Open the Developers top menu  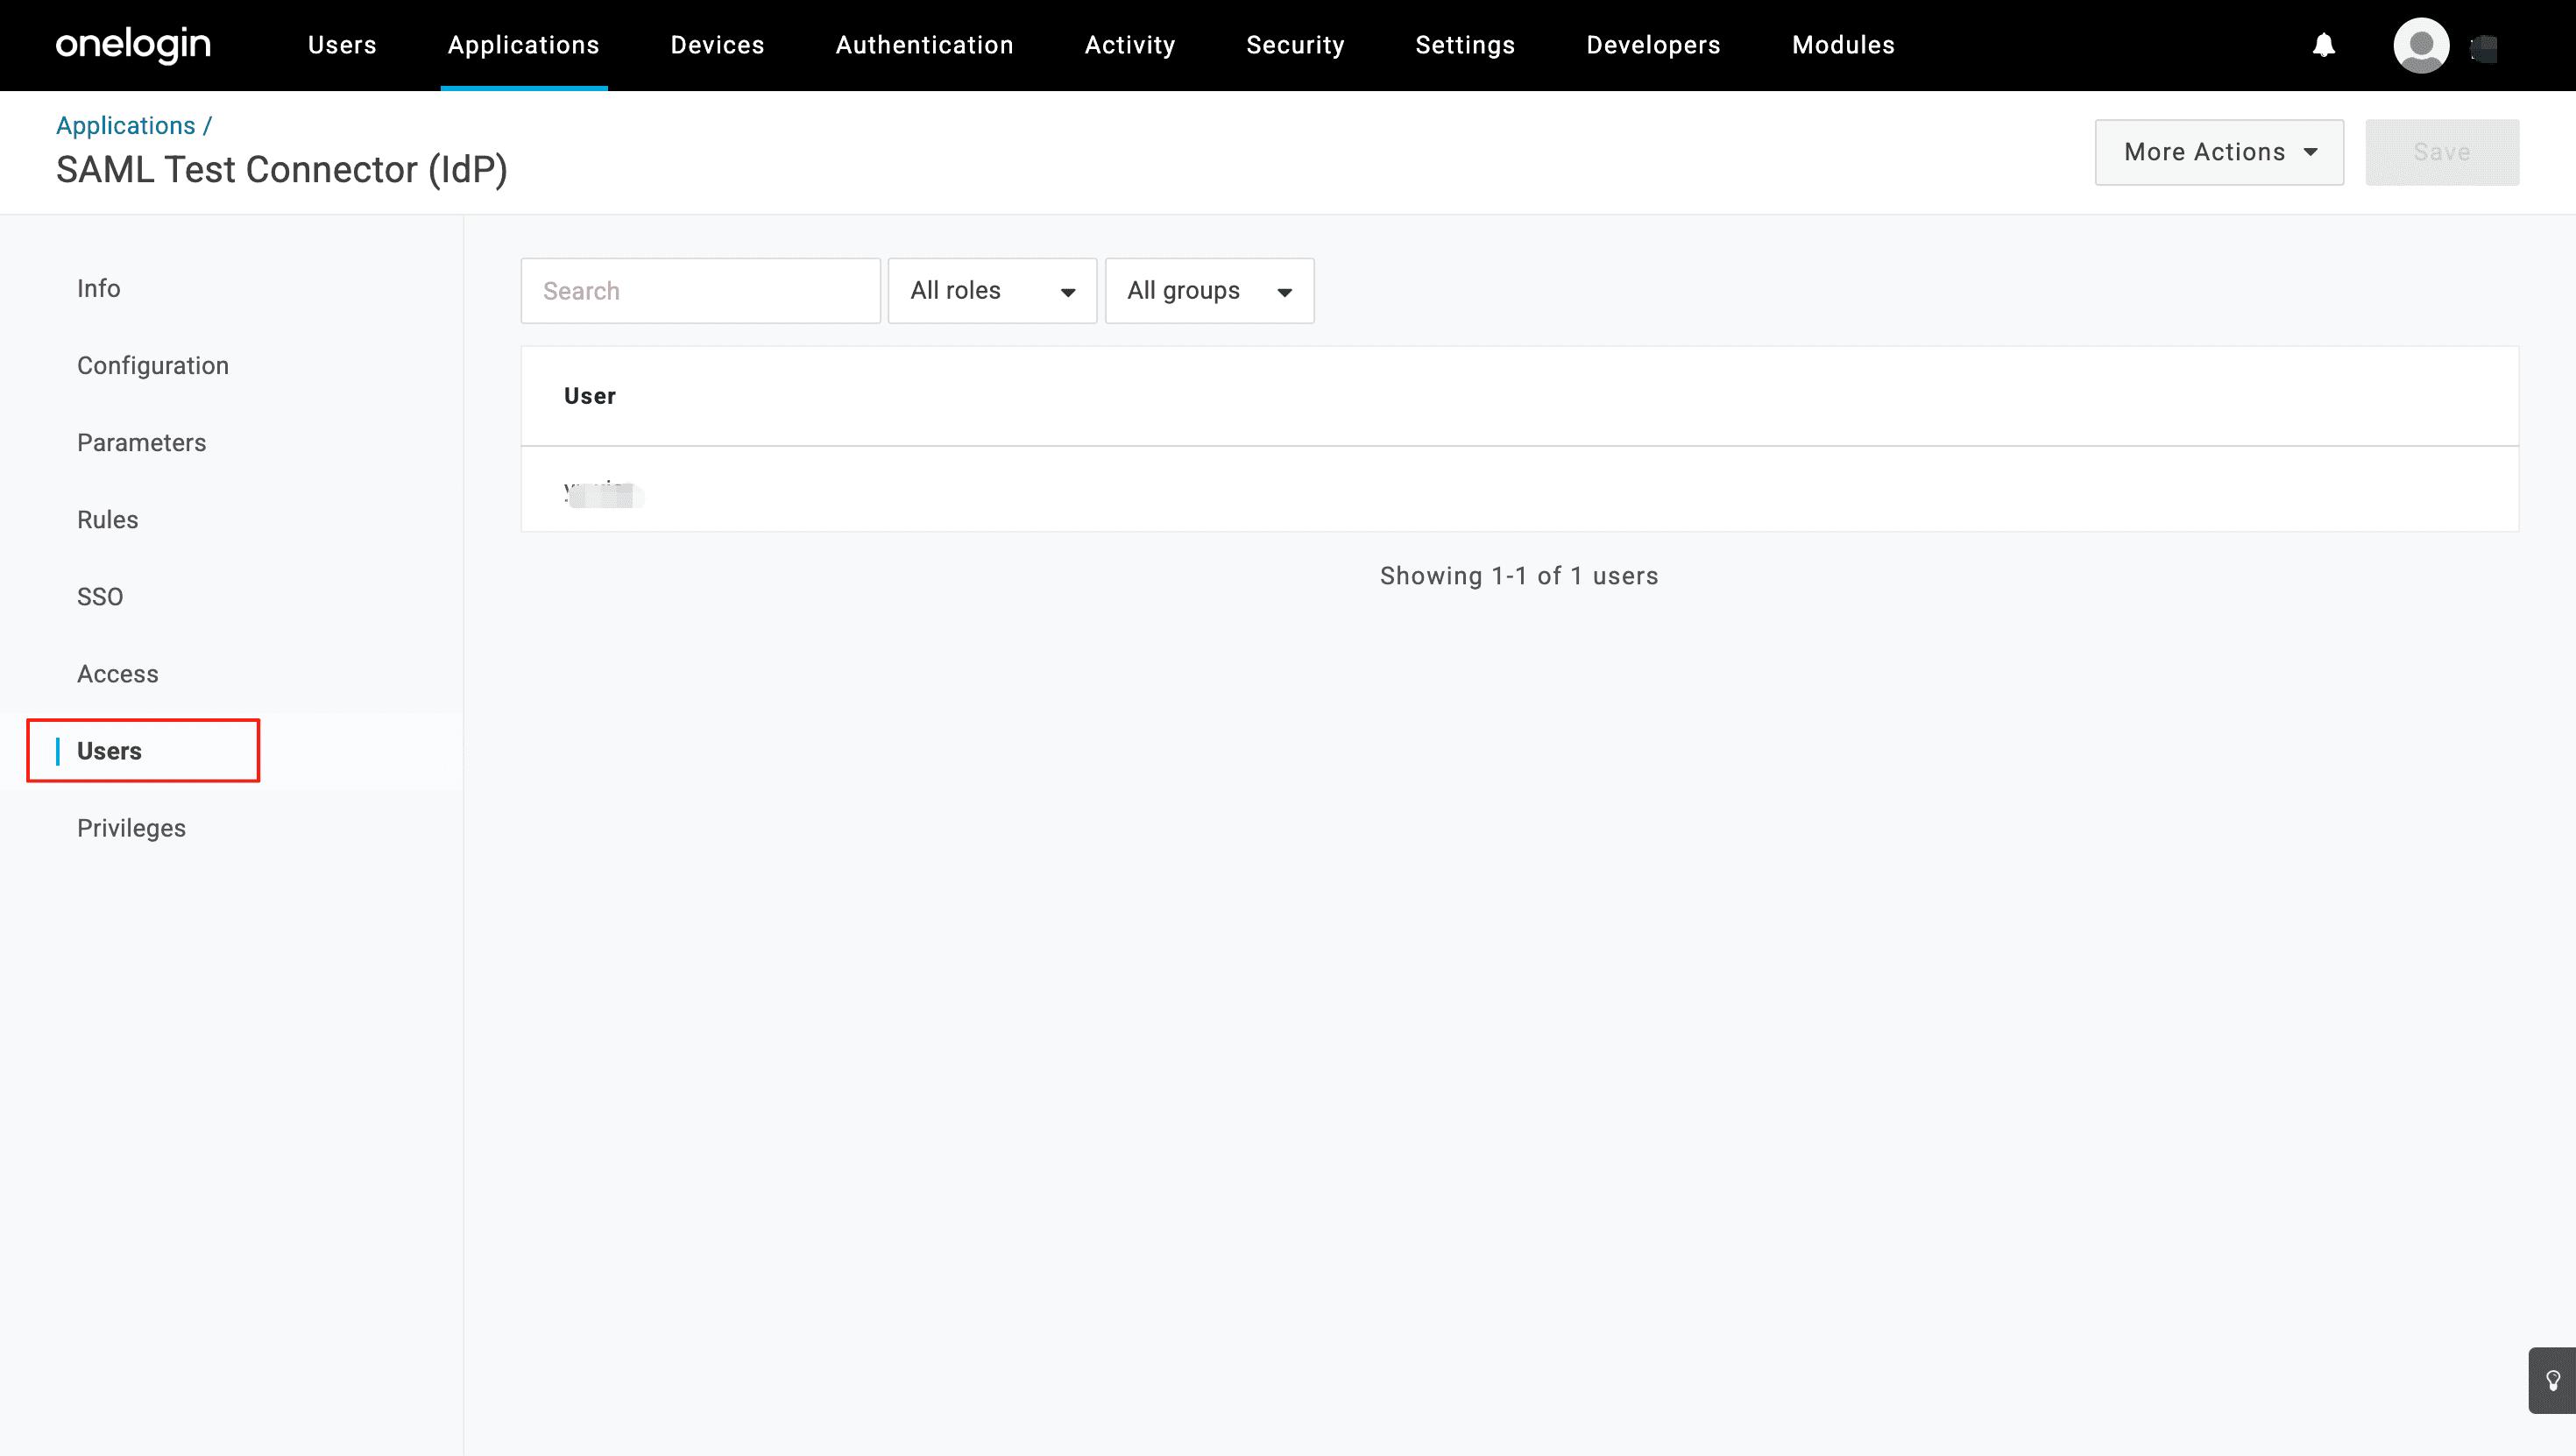pyautogui.click(x=1652, y=45)
